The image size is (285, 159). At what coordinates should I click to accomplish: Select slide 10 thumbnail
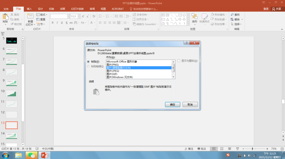[12, 93]
